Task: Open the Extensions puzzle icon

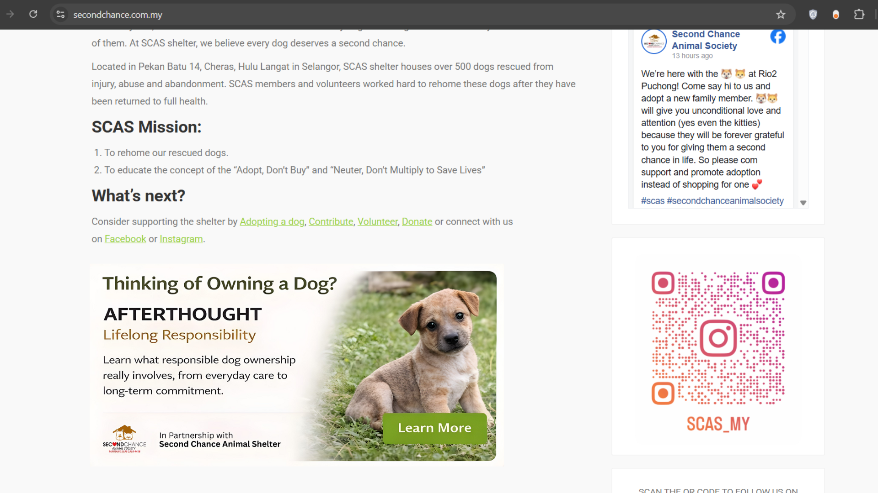Action: point(859,15)
